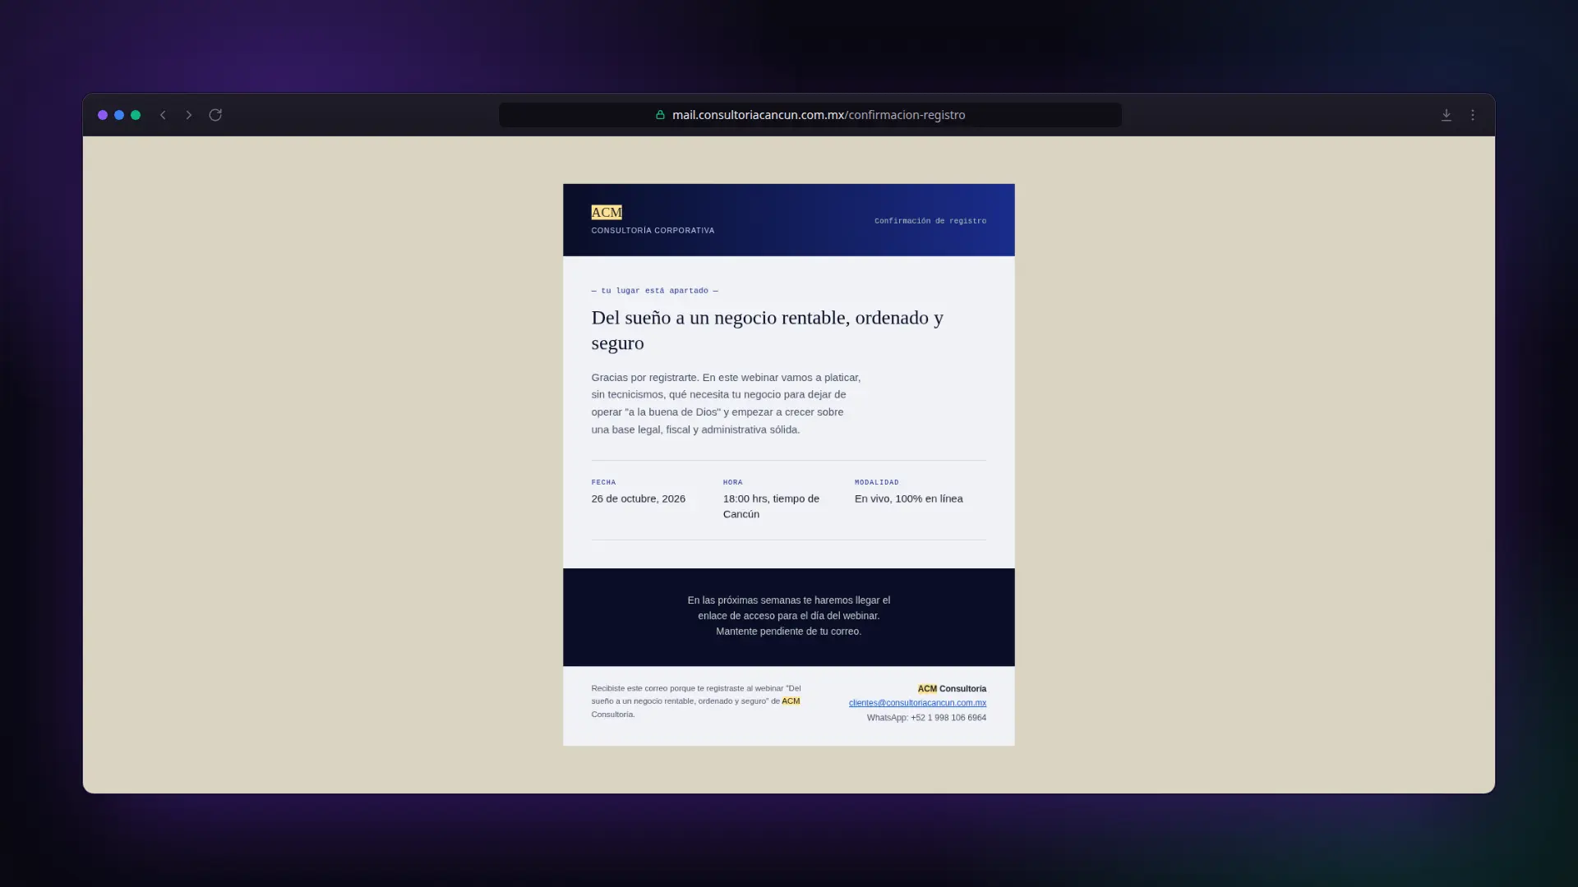
Task: Select the date '26 de octubre, 2026'
Action: pyautogui.click(x=639, y=499)
